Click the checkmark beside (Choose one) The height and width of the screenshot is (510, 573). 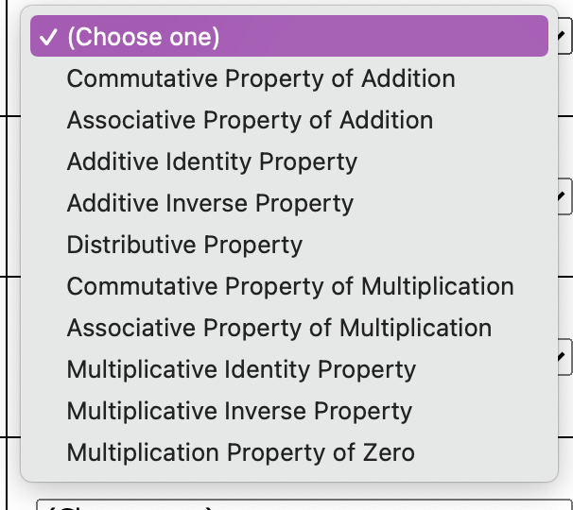[48, 37]
